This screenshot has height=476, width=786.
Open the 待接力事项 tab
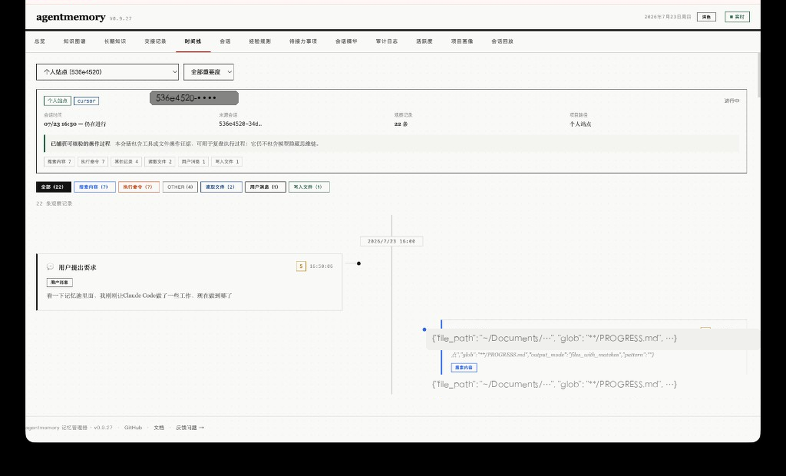pyautogui.click(x=303, y=41)
